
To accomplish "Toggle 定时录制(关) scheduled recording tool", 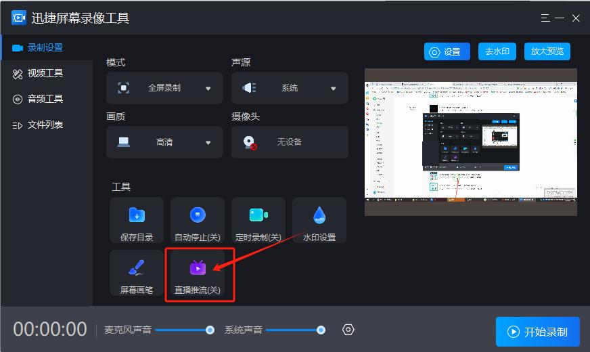I will 258,221.
